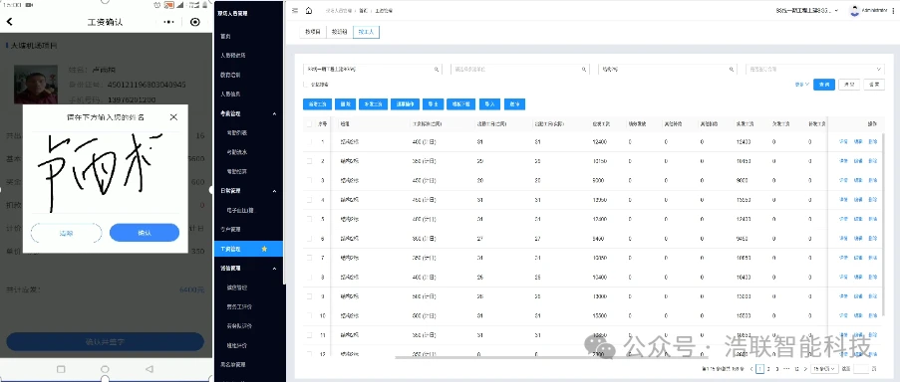The image size is (900, 382).
Task: Open the fourth filter dropdown with chevron
Action: coord(815,70)
